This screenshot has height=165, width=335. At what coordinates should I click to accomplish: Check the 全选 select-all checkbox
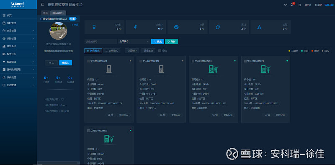click(160, 51)
